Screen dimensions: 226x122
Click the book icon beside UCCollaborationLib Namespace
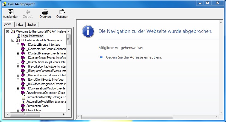tap(18, 40)
